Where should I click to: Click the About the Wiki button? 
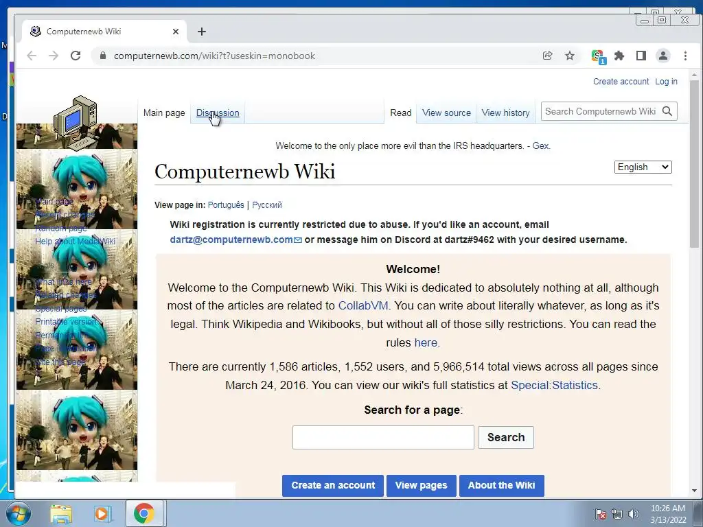tap(502, 485)
